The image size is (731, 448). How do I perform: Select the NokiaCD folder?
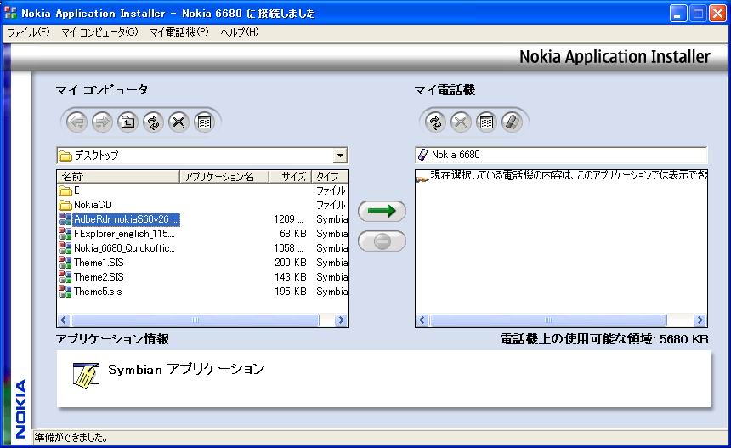93,205
